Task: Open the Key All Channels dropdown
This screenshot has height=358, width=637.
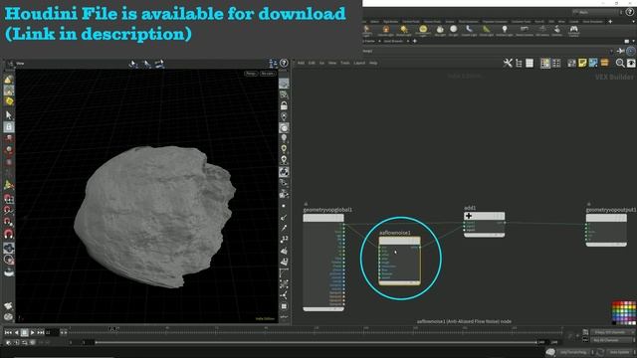Action: tap(612, 340)
